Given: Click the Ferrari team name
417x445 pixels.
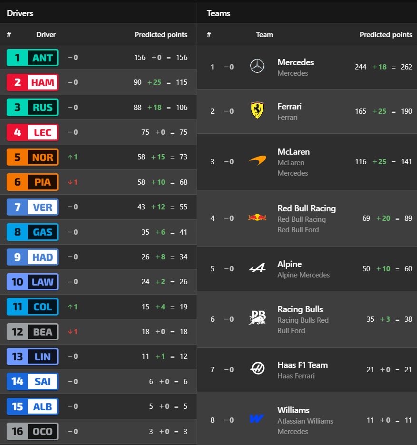Looking at the screenshot, I should coord(289,107).
